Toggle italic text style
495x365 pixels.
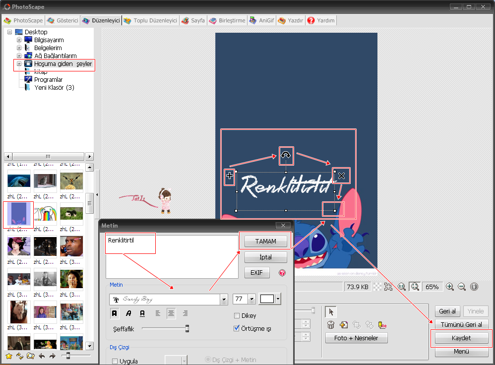point(128,313)
